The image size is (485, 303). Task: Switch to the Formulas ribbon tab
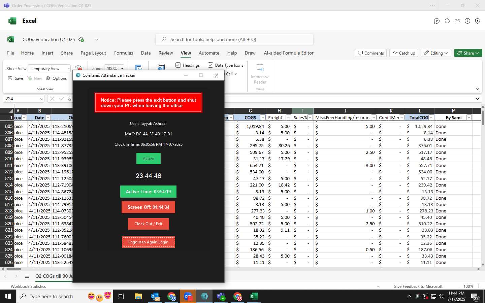tap(124, 53)
